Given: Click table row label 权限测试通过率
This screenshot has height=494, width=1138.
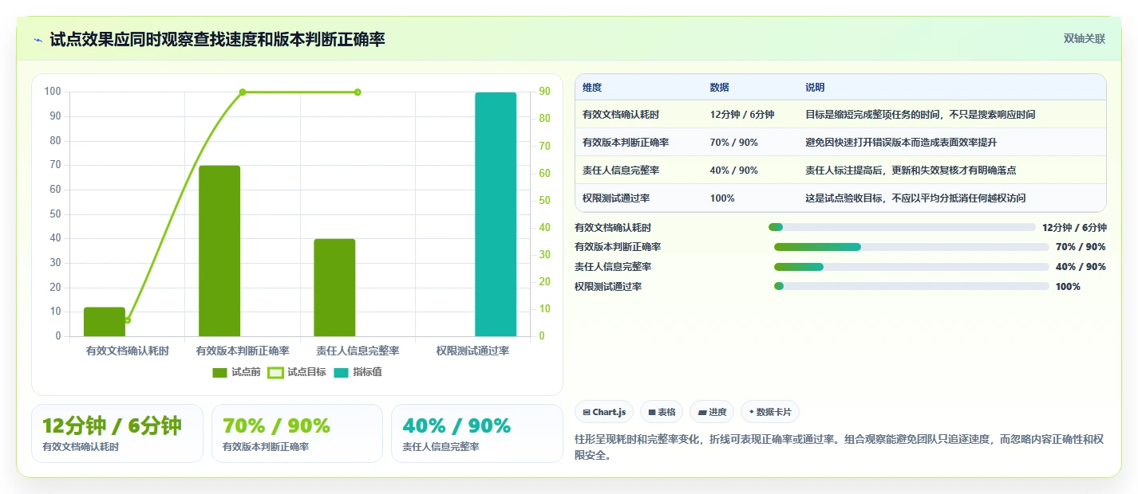Looking at the screenshot, I should click(616, 198).
